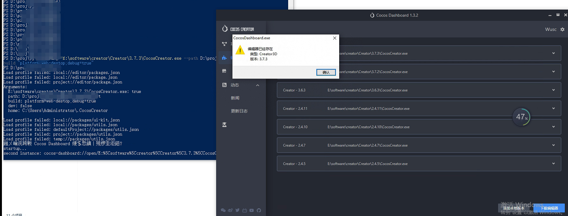568x216 pixels.
Task: Click the warning icon in CocosDashboard.exe dialog
Action: click(x=240, y=50)
